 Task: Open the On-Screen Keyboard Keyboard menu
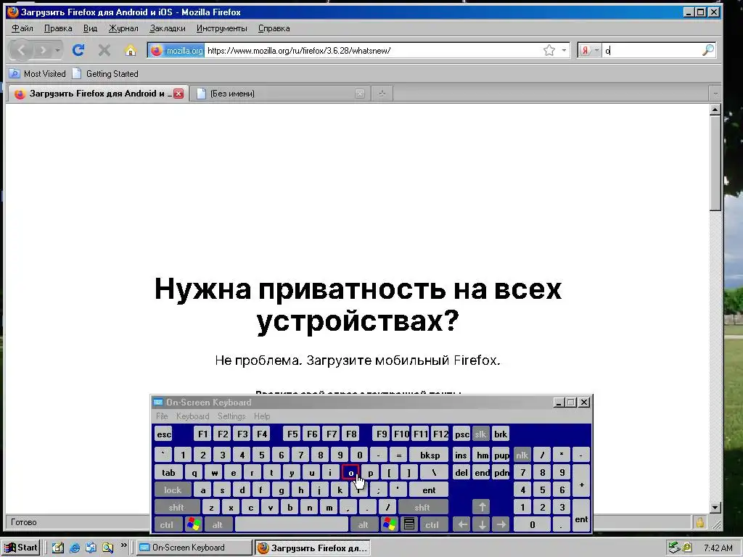click(192, 416)
